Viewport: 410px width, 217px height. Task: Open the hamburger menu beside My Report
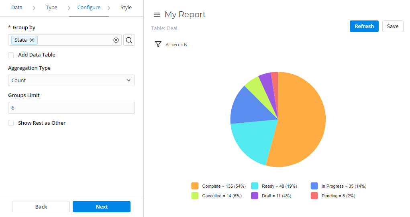click(157, 15)
